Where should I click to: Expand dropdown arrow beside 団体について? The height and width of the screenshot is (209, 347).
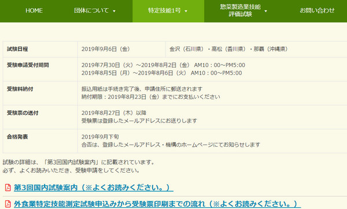114,11
